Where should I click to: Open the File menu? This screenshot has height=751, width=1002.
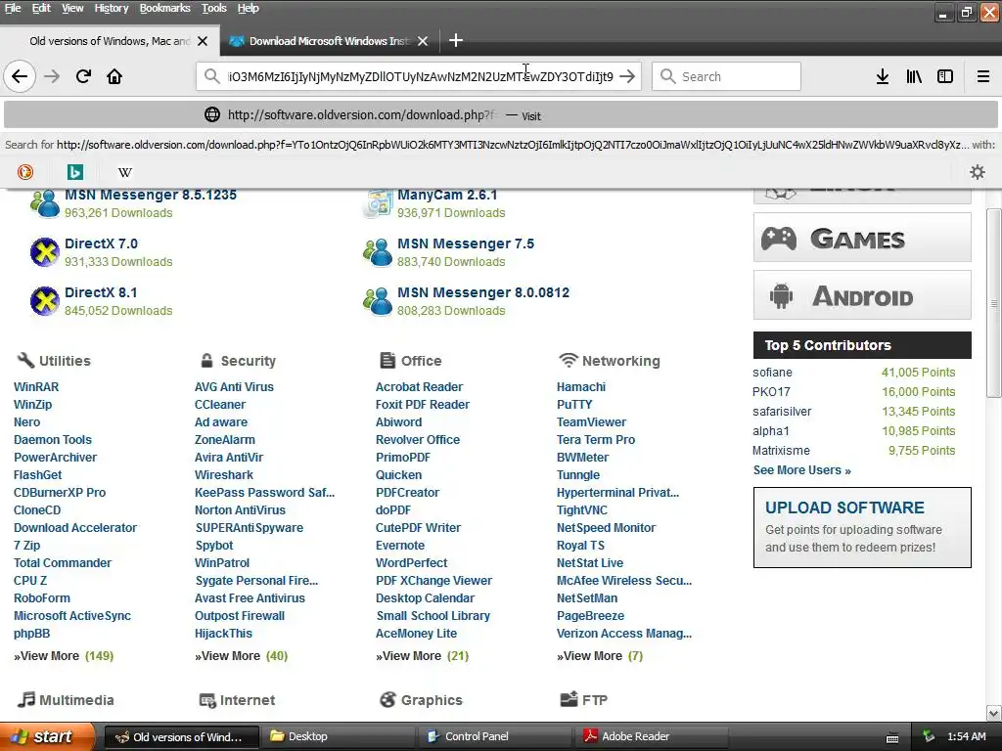click(x=13, y=8)
